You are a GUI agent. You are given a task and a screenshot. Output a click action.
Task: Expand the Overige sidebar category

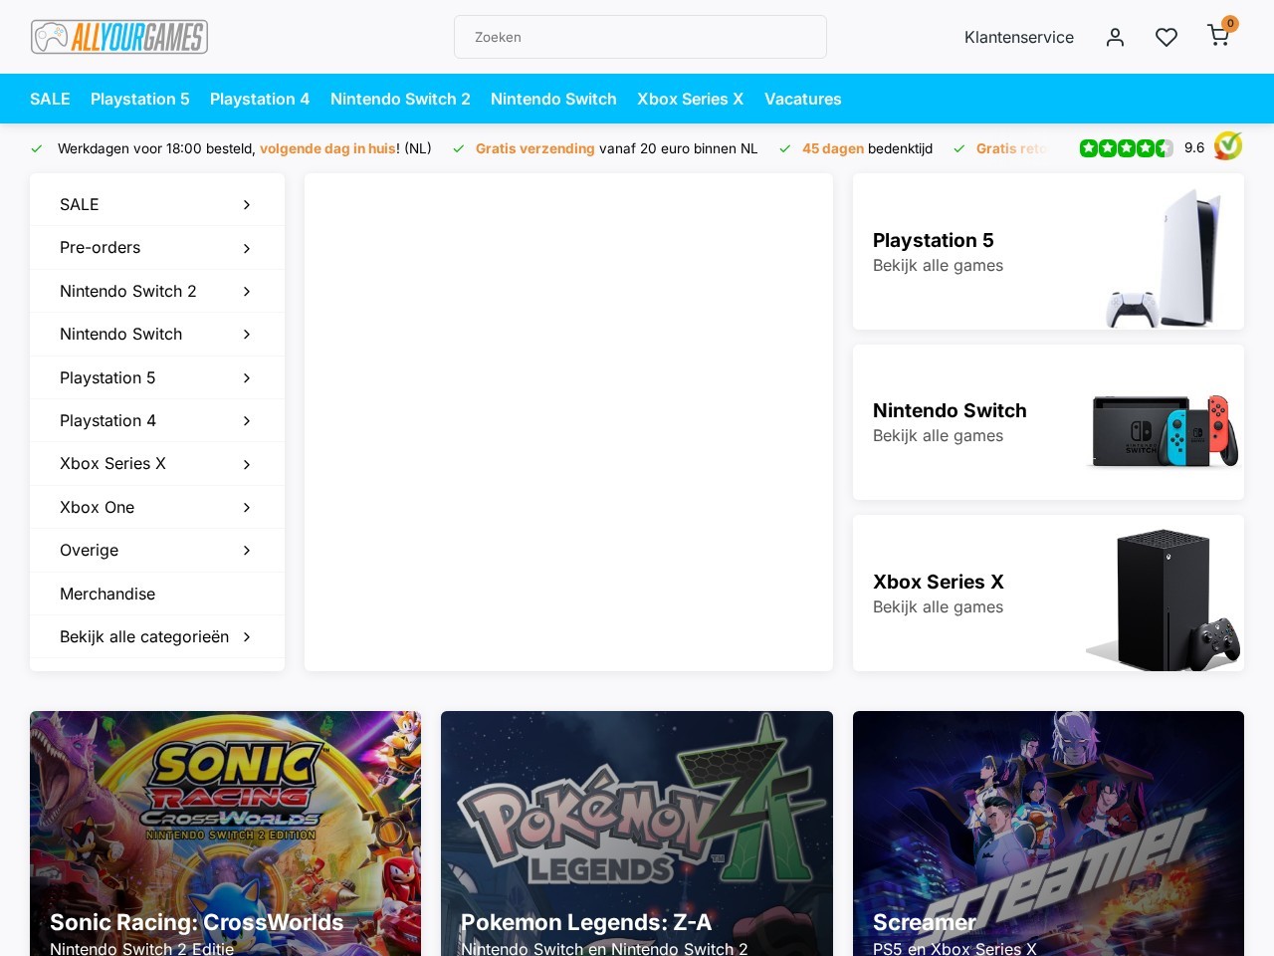pos(157,550)
